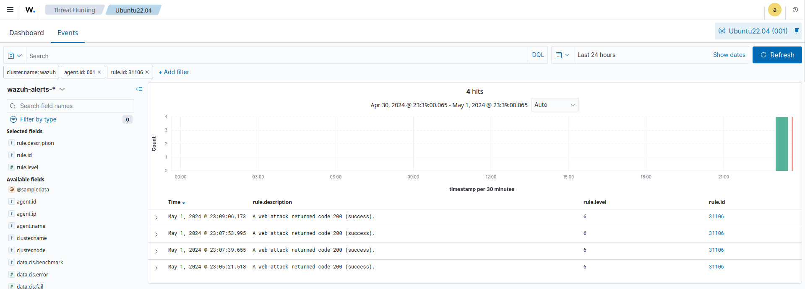The image size is (805, 289).
Task: Switch to the Dashboard tab
Action: coord(26,33)
